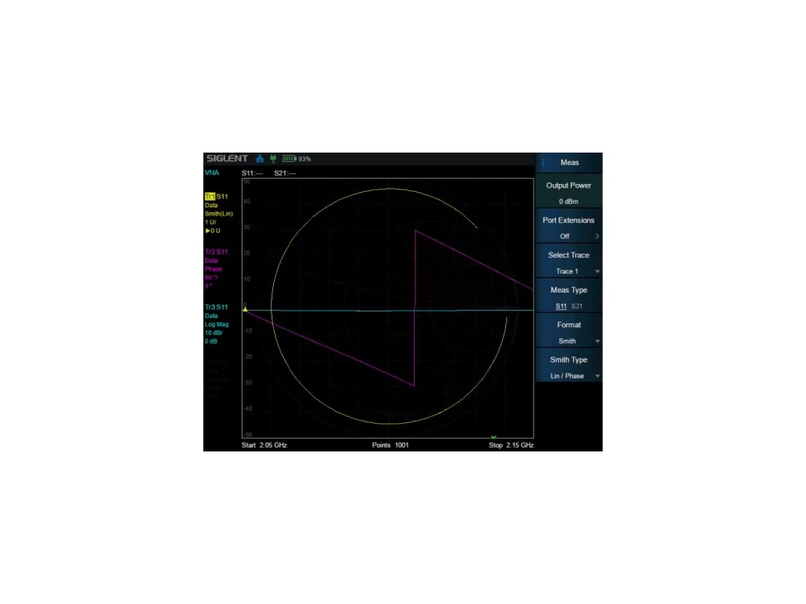This screenshot has height=604, width=806.
Task: Open the Meas menu options icon
Action: click(542, 162)
